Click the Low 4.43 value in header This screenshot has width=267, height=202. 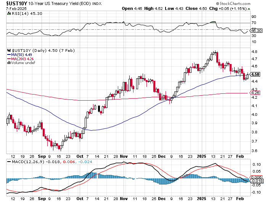pos(174,8)
